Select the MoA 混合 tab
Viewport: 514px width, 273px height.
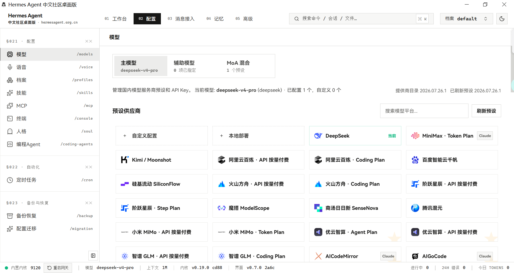[x=247, y=66]
